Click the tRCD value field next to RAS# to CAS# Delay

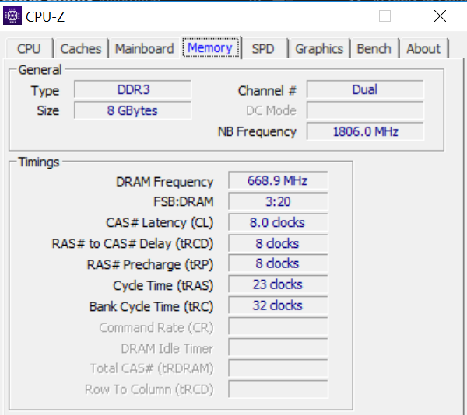pyautogui.click(x=278, y=243)
